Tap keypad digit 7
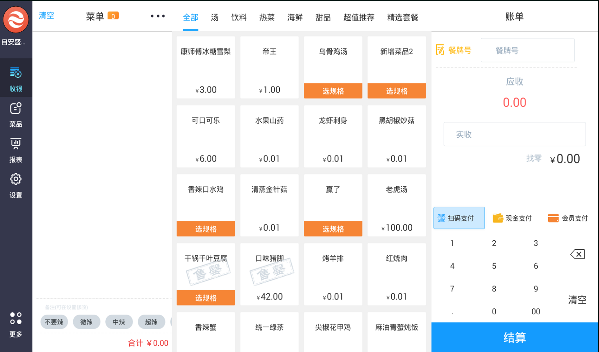This screenshot has height=352, width=599. 452,289
